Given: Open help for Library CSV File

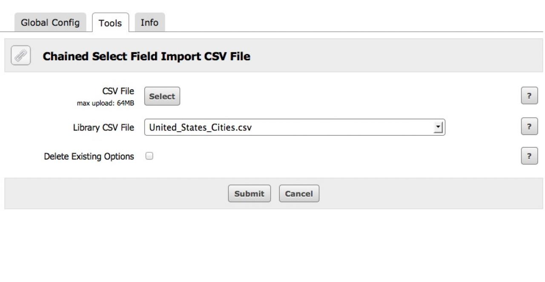Looking at the screenshot, I should 529,127.
